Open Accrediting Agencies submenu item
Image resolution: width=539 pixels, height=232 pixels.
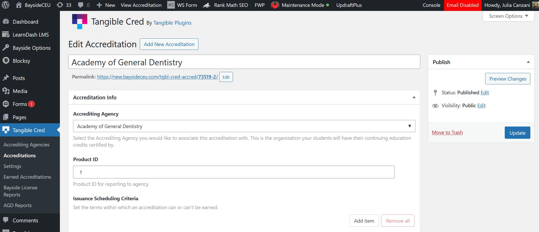point(26,145)
